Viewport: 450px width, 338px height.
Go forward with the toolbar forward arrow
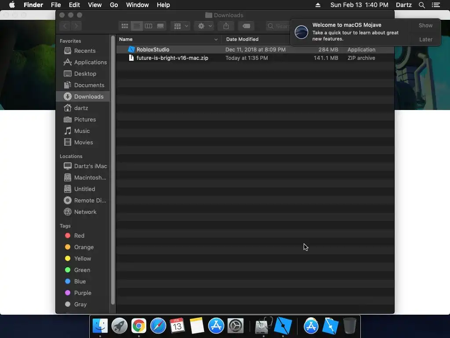click(76, 26)
